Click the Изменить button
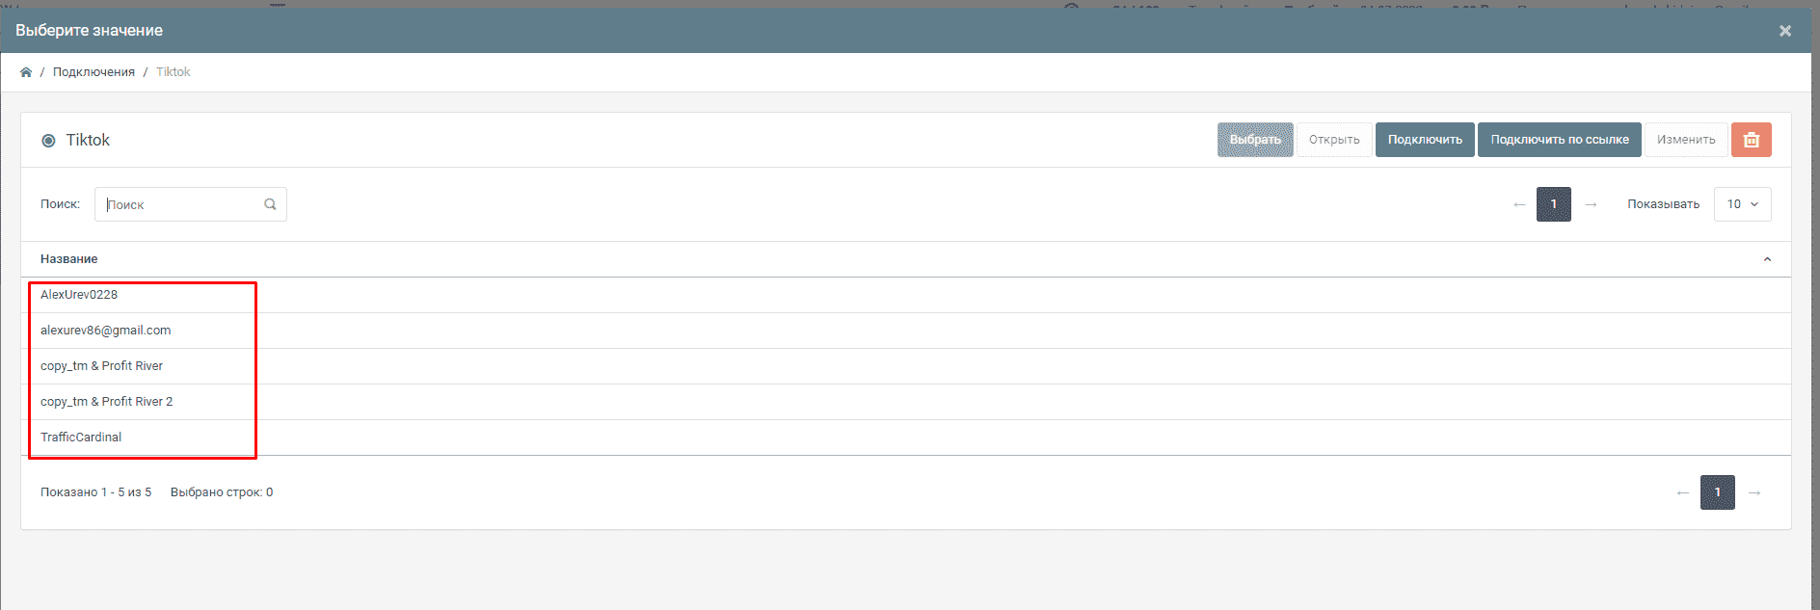The image size is (1820, 610). (1686, 140)
